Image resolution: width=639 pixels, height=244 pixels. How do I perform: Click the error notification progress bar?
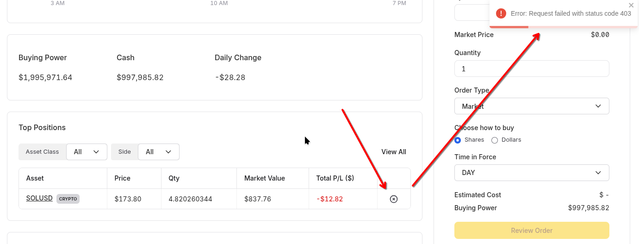509,27
